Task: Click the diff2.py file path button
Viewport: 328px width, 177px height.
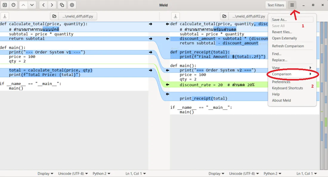Action: (x=248, y=16)
